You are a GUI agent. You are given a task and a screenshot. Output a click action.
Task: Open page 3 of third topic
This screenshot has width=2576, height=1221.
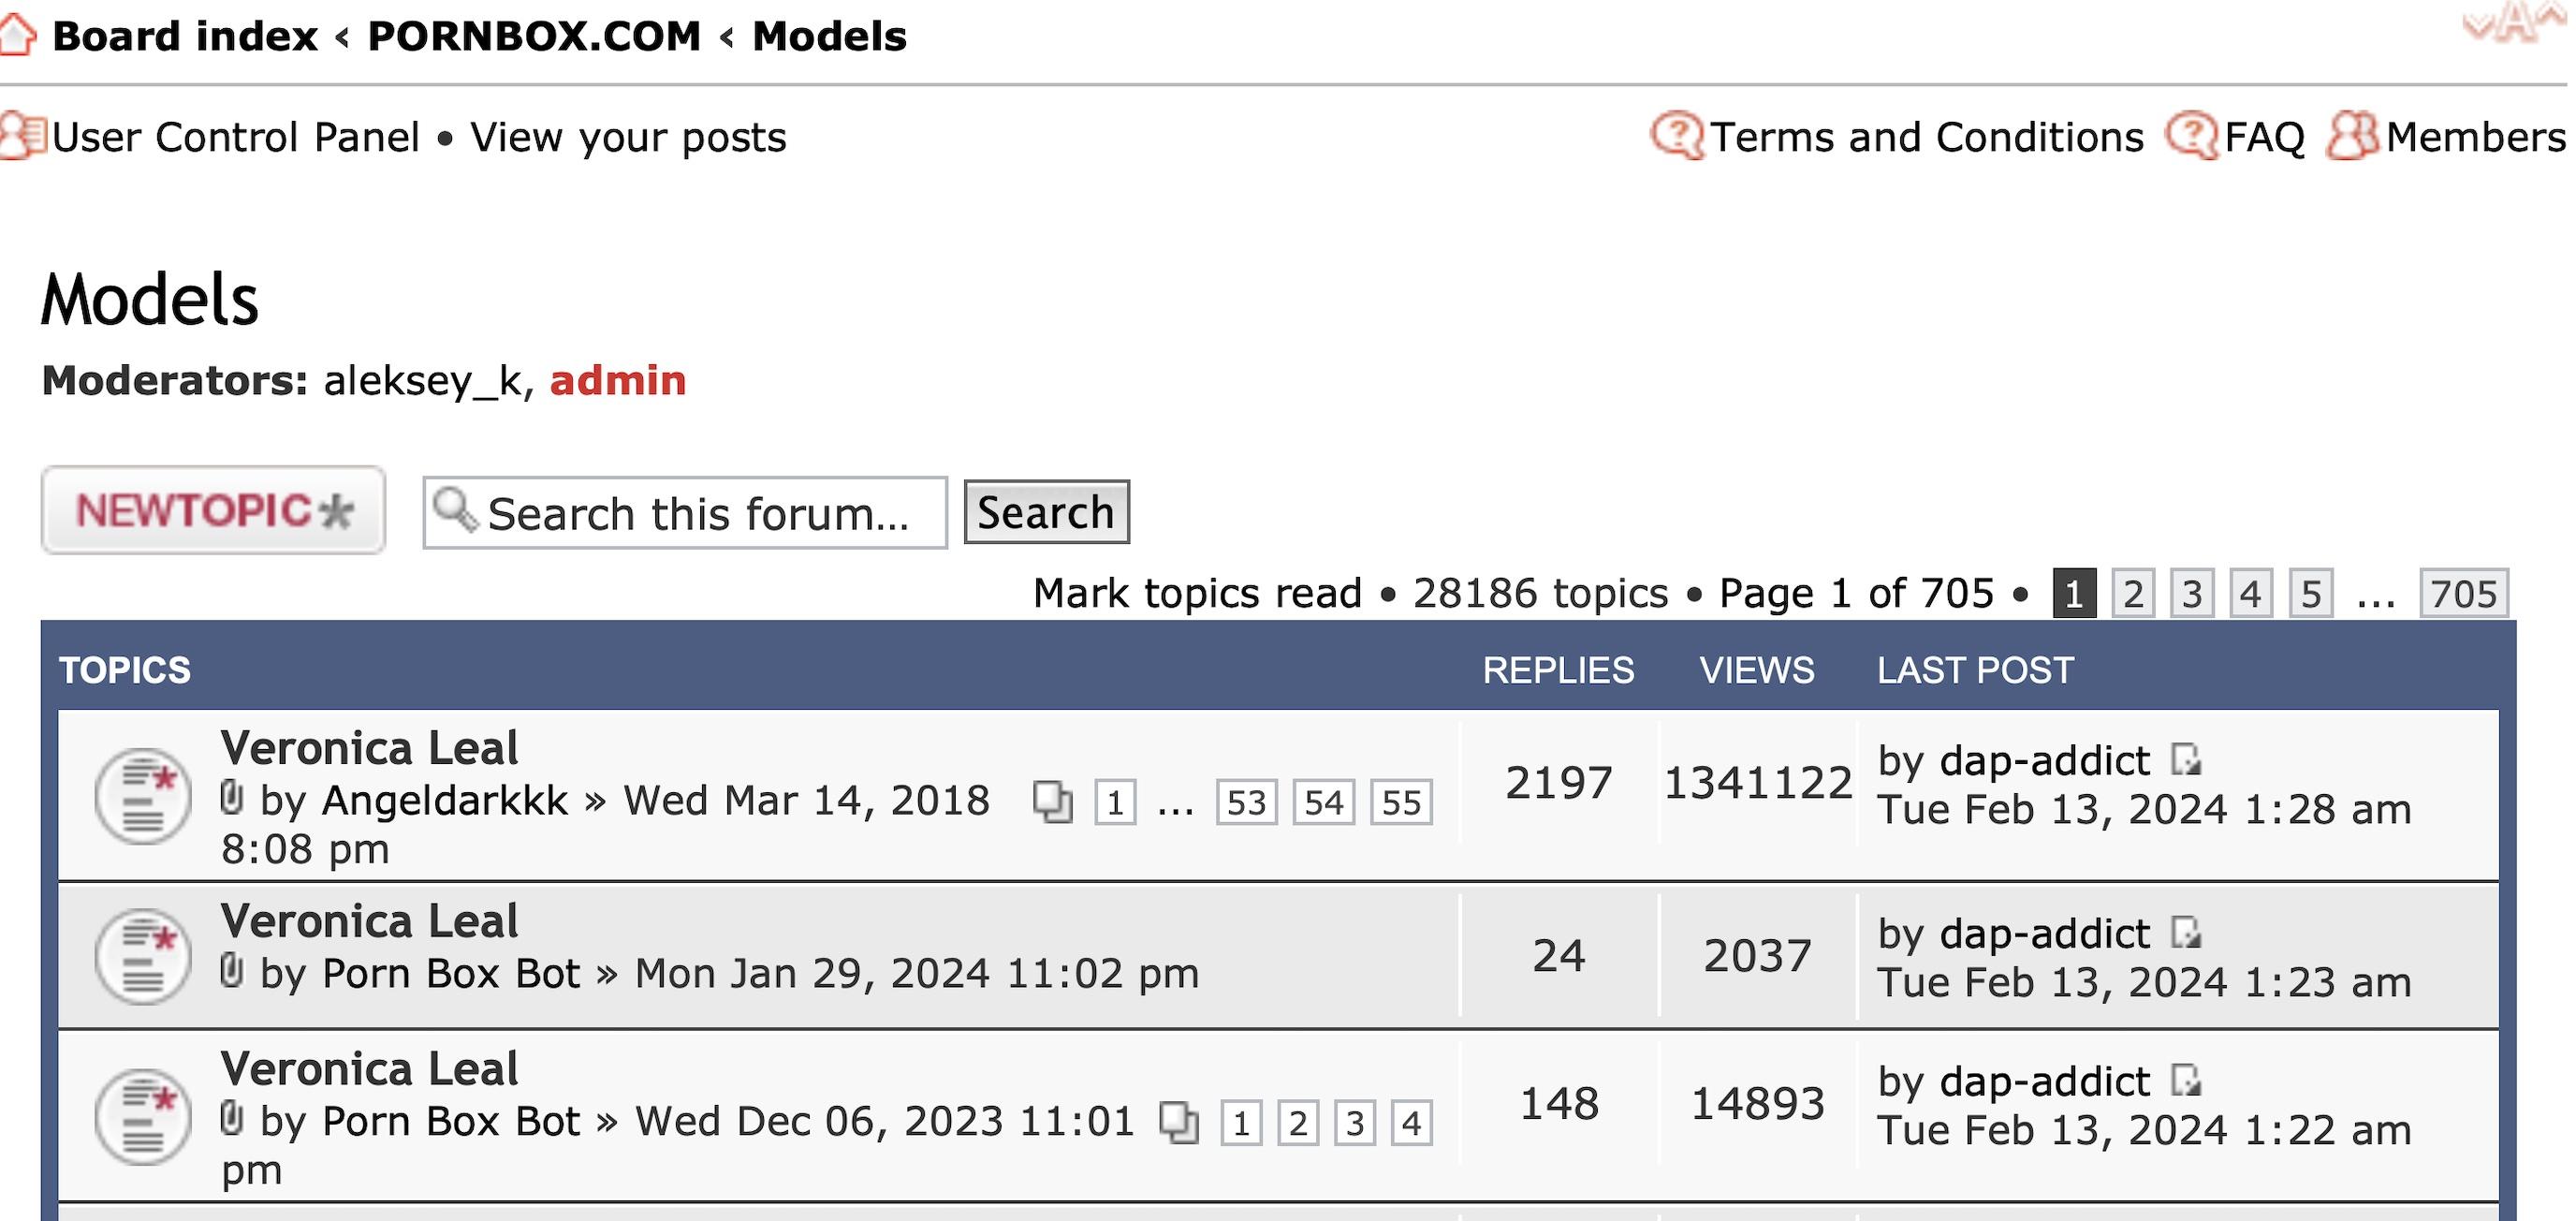tap(1354, 1123)
